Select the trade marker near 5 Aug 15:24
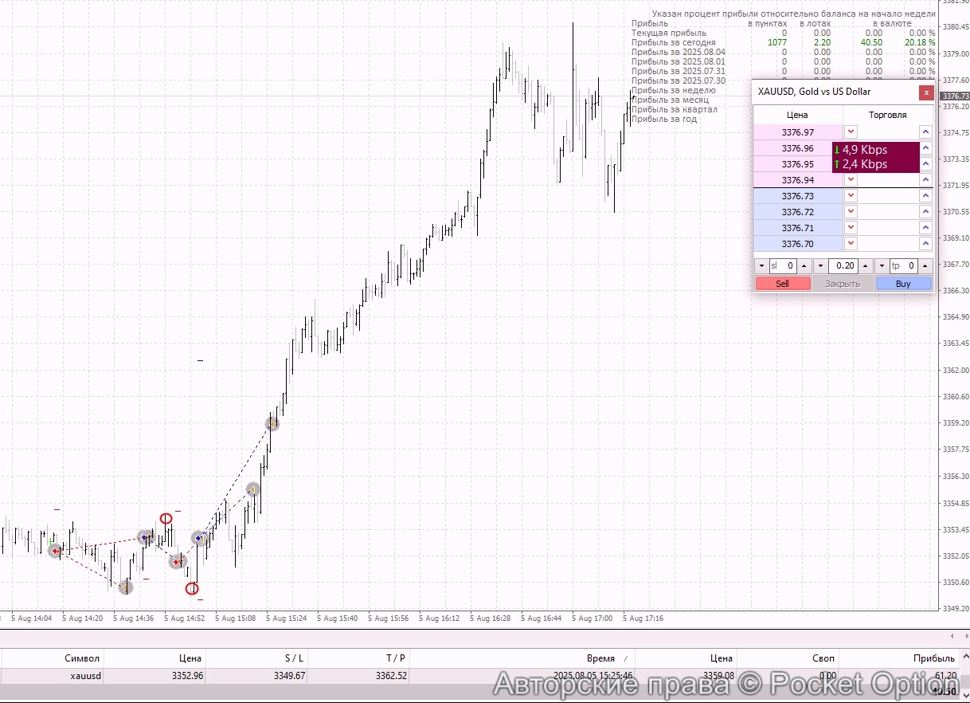Viewport: 970px width, 703px height. [272, 424]
